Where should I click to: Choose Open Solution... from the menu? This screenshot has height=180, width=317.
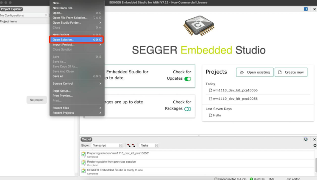coord(77,40)
